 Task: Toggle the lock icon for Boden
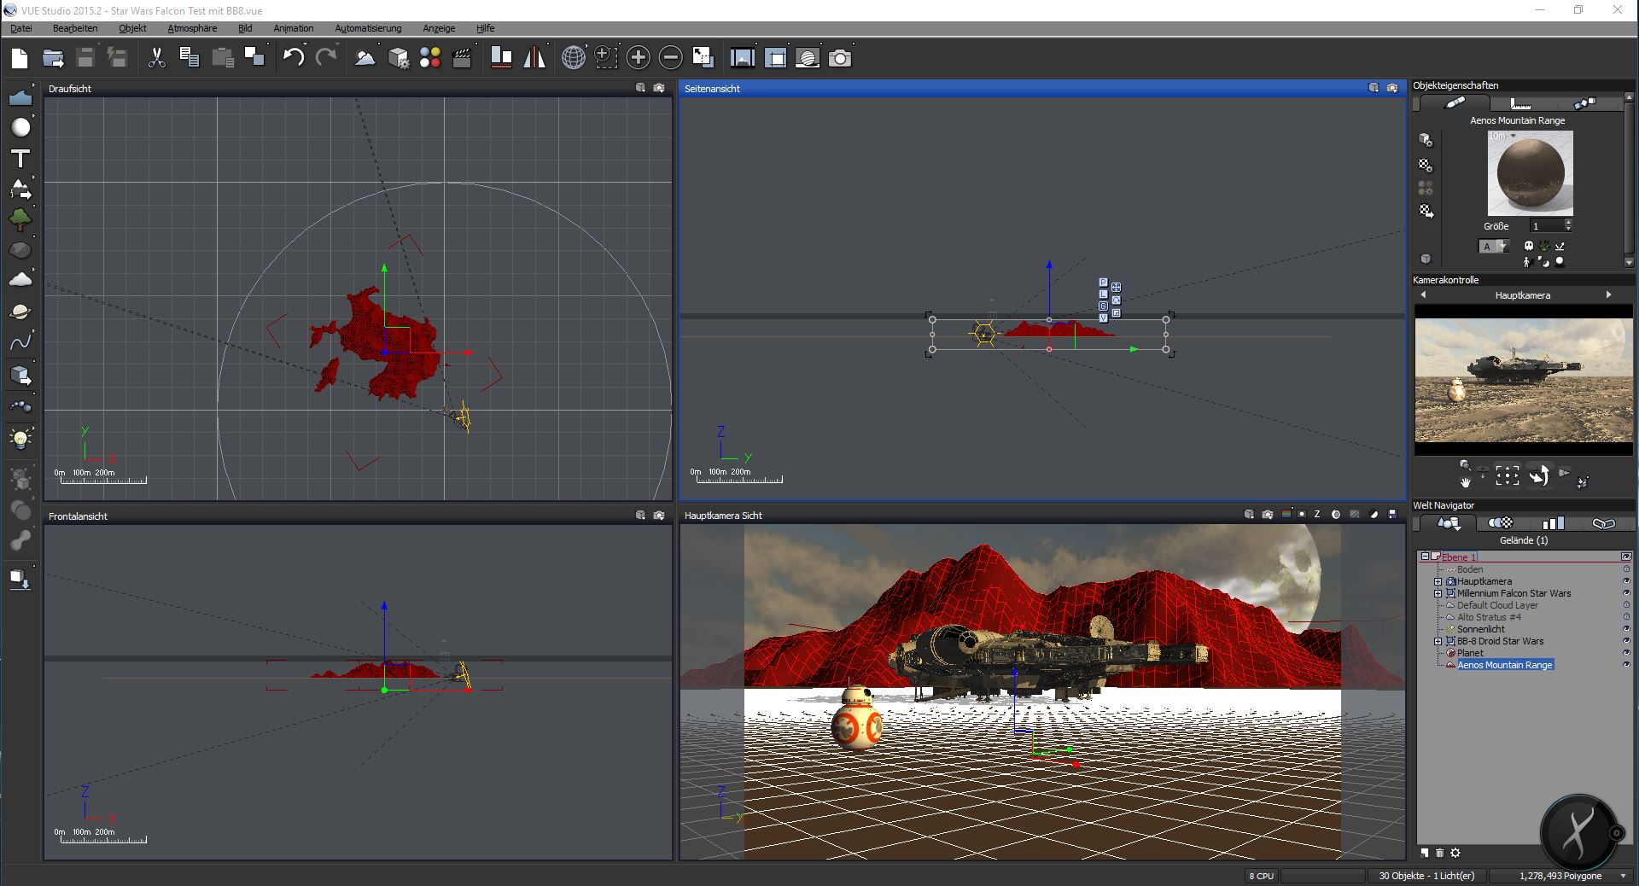1626,569
